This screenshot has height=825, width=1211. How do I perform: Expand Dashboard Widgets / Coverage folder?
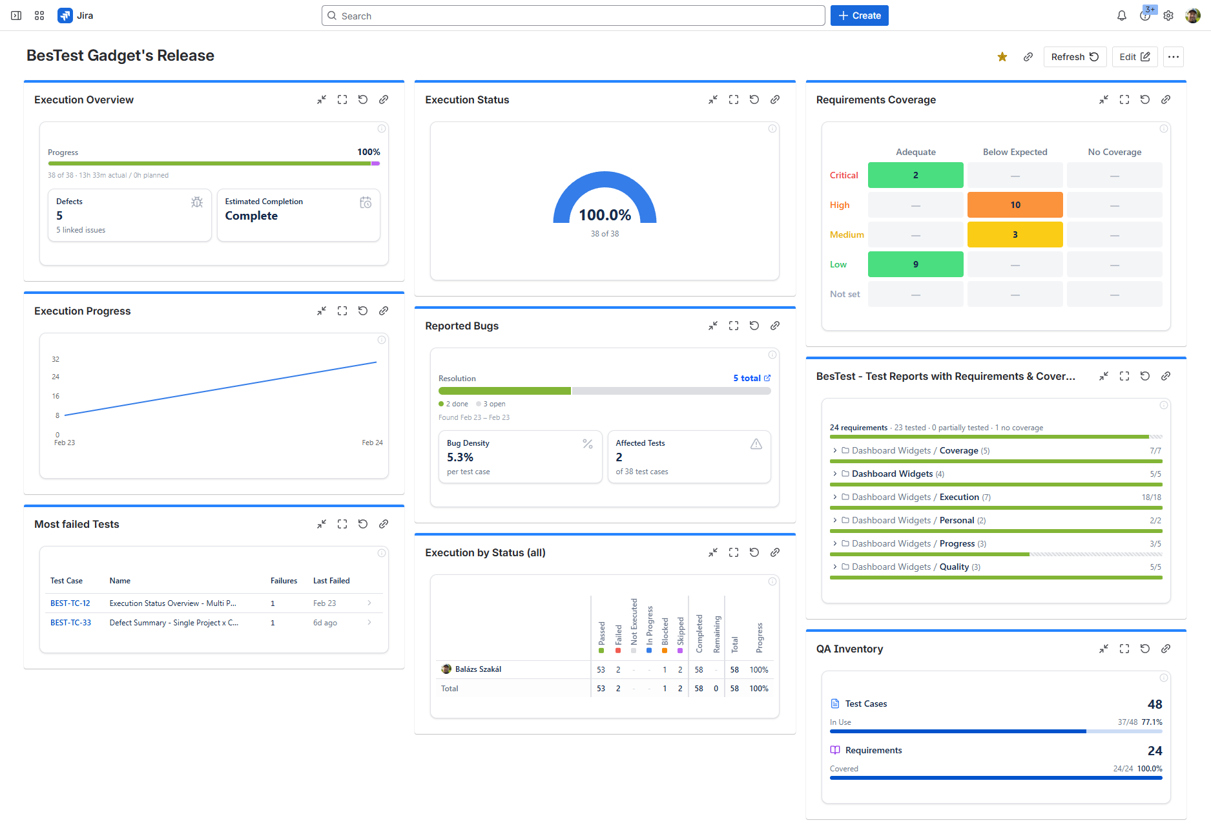(834, 450)
